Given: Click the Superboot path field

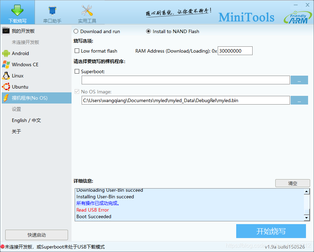Looking at the screenshot, I should (x=186, y=80).
